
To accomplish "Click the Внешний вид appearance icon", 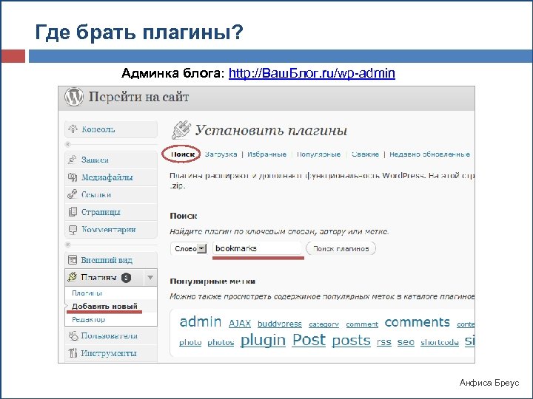I will (73, 260).
